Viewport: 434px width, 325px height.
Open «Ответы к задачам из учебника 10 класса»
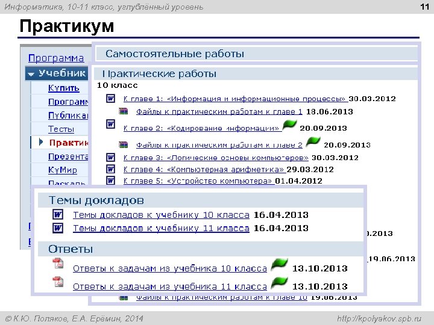point(170,268)
